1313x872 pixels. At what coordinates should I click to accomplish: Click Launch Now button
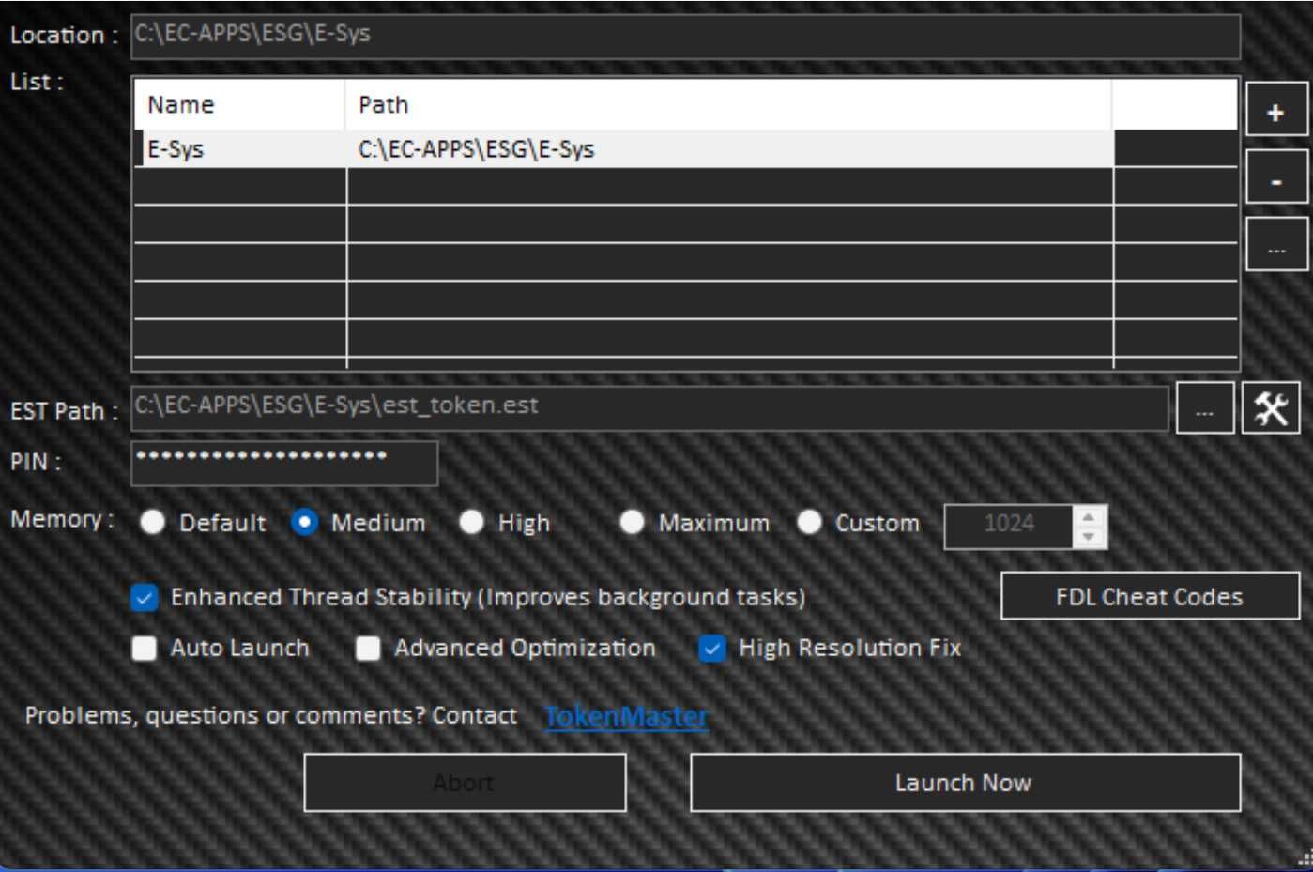pos(965,782)
